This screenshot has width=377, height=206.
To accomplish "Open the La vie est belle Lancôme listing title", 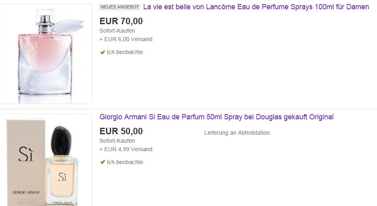I will (x=256, y=7).
